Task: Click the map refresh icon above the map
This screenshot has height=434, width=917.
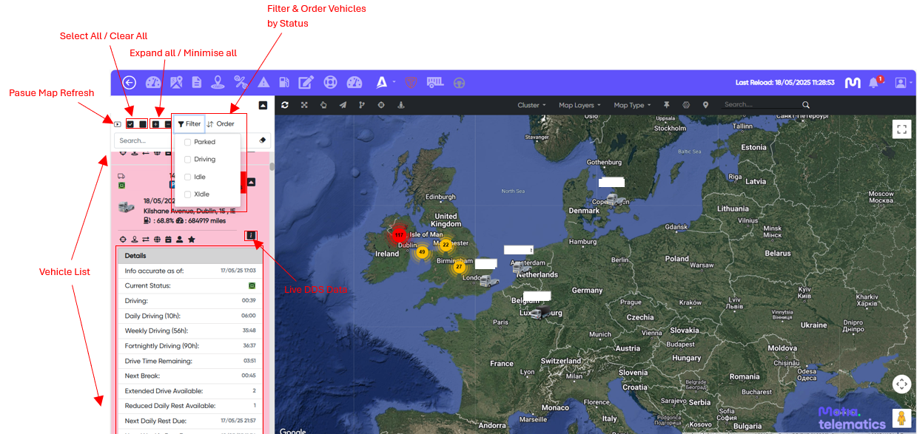Action: pyautogui.click(x=285, y=105)
